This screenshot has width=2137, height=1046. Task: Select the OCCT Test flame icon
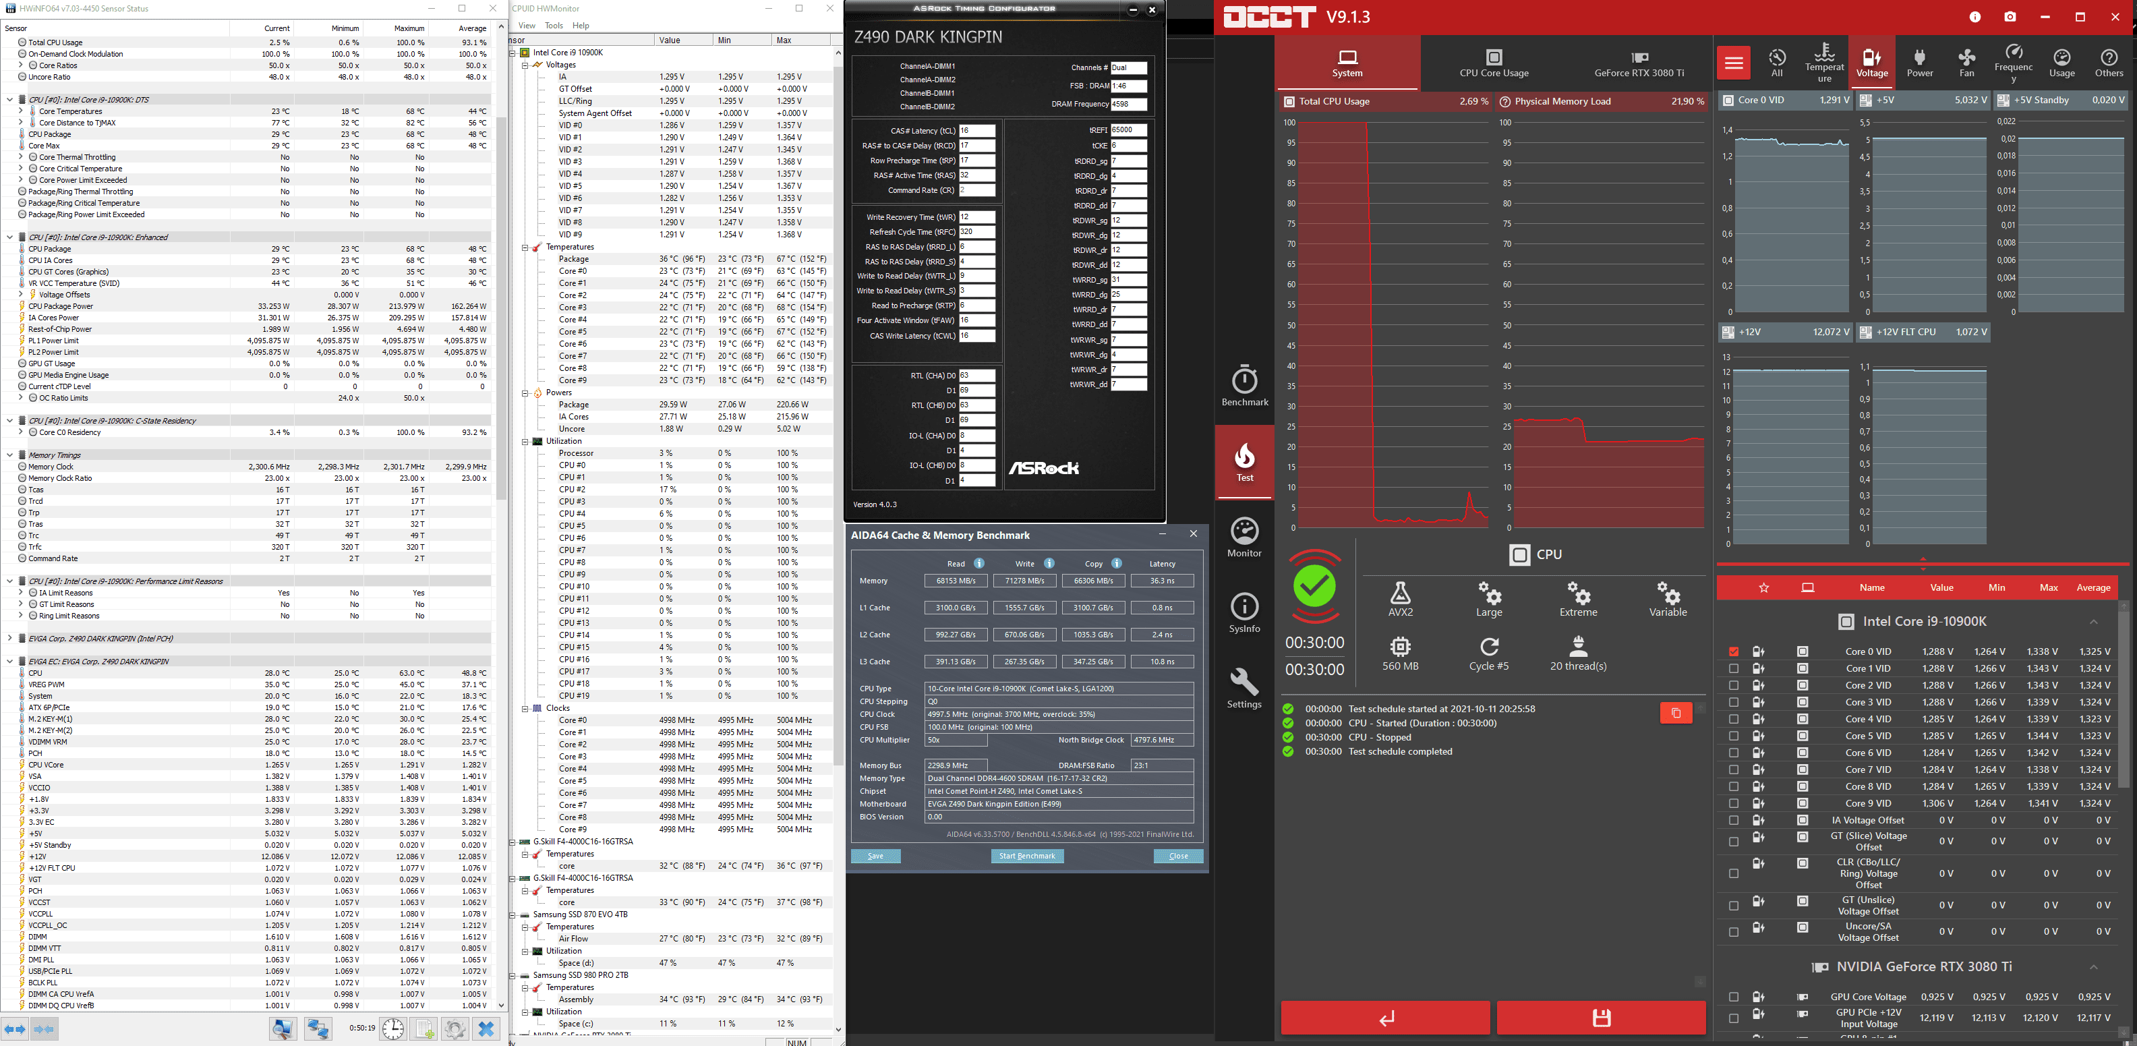coord(1244,462)
